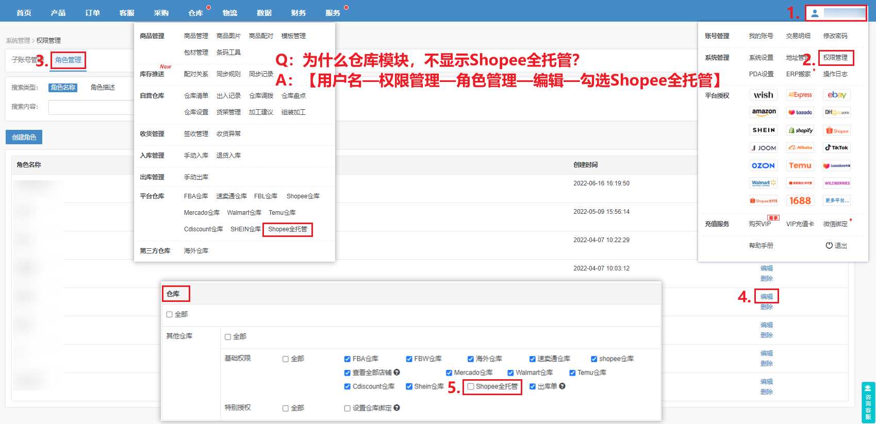Image resolution: width=876 pixels, height=424 pixels.
Task: Select the Amazon platform logo
Action: click(x=764, y=112)
